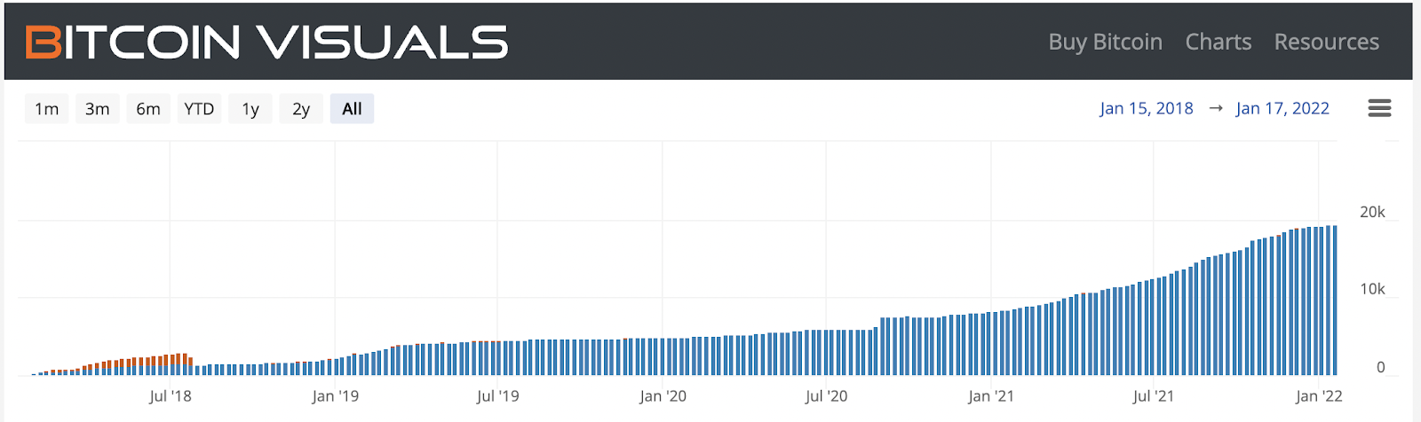The height and width of the screenshot is (422, 1421).
Task: Open the Buy Bitcoin link
Action: point(1105,42)
